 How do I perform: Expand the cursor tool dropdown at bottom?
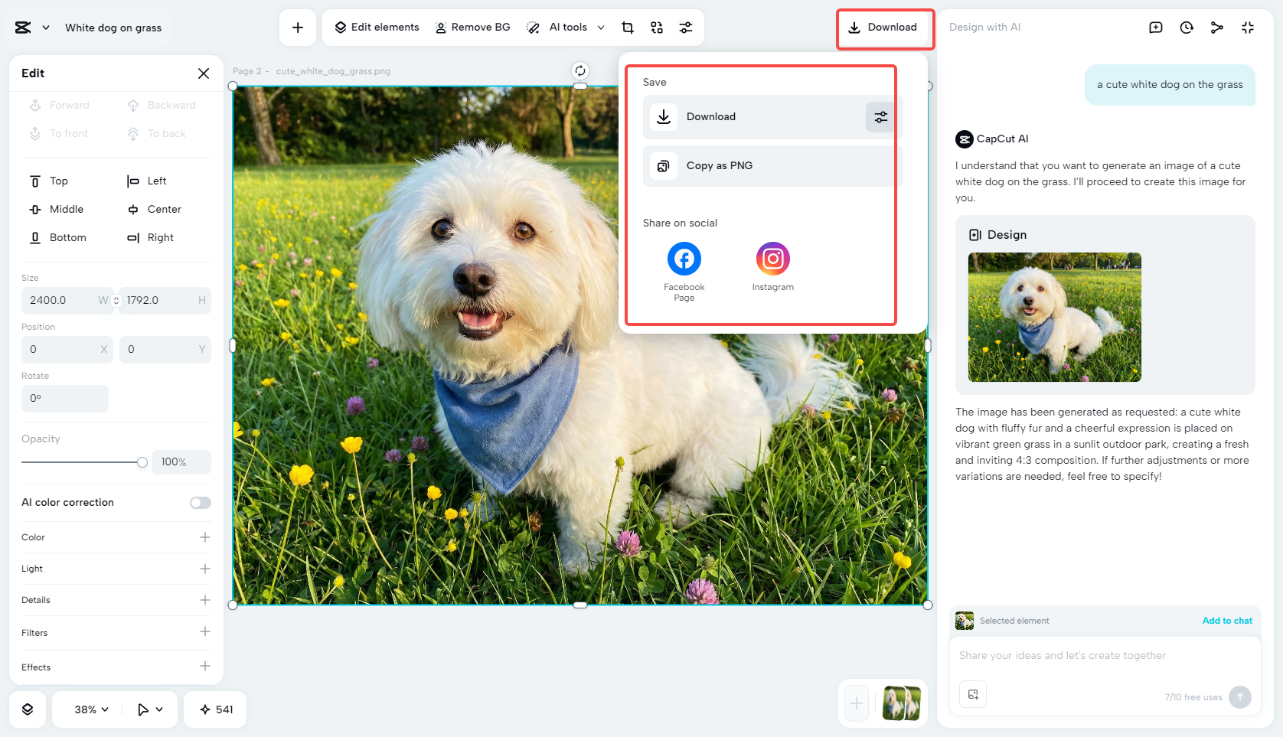click(150, 709)
